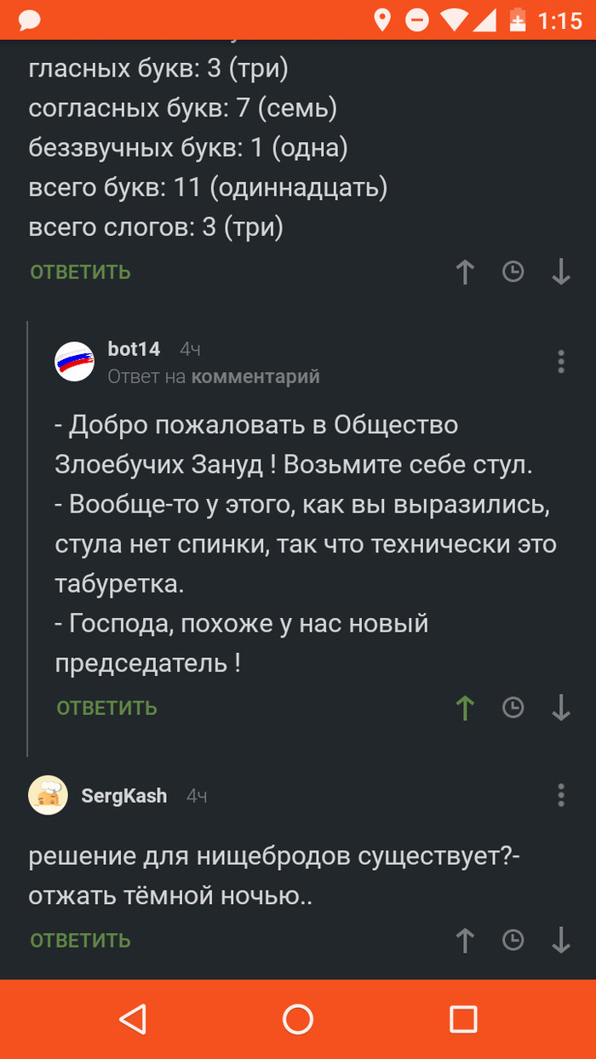
Task: Tap SergKash's avatar thumbnail
Action: (x=48, y=795)
